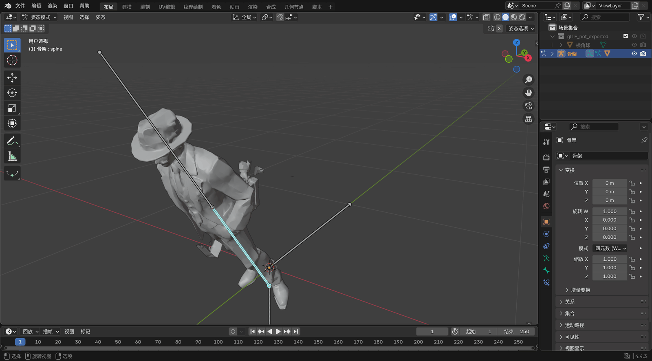
Task: Jump to the first frame
Action: pos(252,332)
